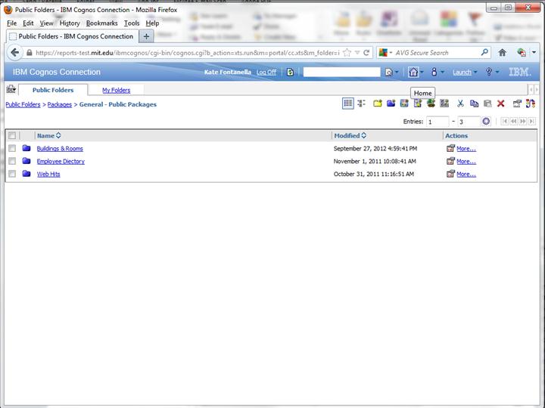The width and height of the screenshot is (545, 408).
Task: Click the Refresh icon beside Log Off
Action: coord(290,73)
